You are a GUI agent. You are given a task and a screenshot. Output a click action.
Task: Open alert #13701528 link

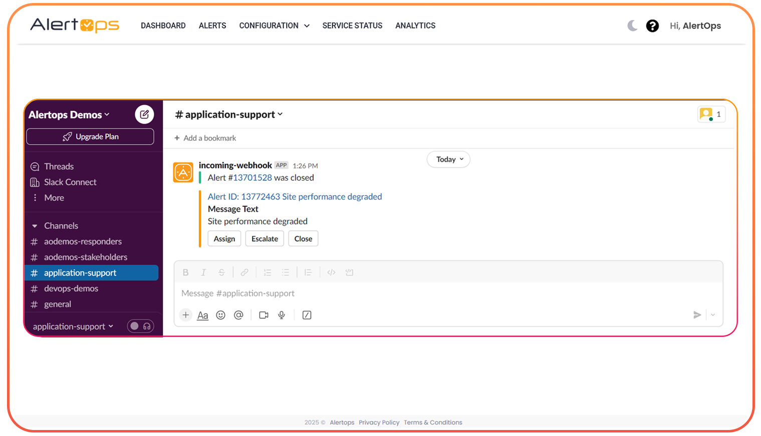pyautogui.click(x=252, y=178)
